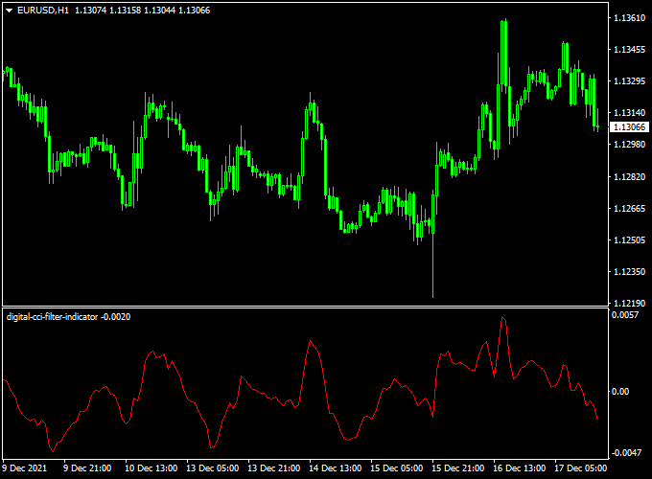
Task: Click the 1.12665 price scale label
Action: 630,209
